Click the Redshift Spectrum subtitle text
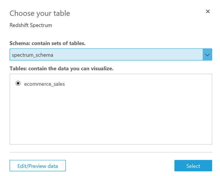 coord(31,25)
